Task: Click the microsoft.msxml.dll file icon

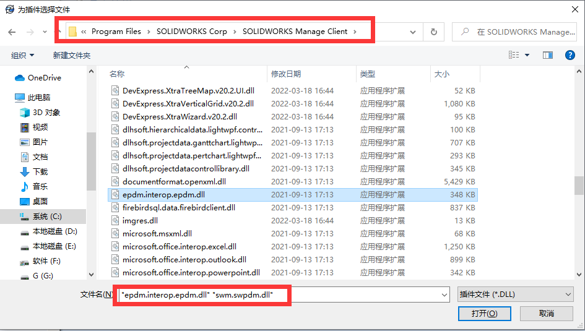Action: (115, 234)
